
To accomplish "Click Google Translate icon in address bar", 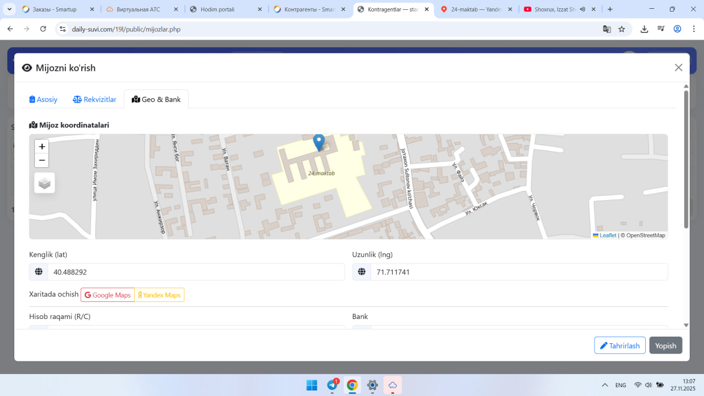I will click(607, 29).
